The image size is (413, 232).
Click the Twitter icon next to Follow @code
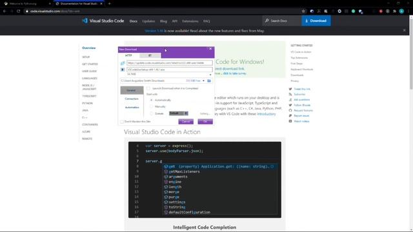pos(290,105)
